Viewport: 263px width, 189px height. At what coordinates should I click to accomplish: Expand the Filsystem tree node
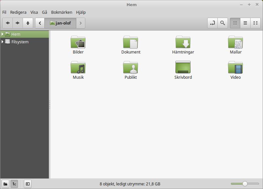point(2,42)
